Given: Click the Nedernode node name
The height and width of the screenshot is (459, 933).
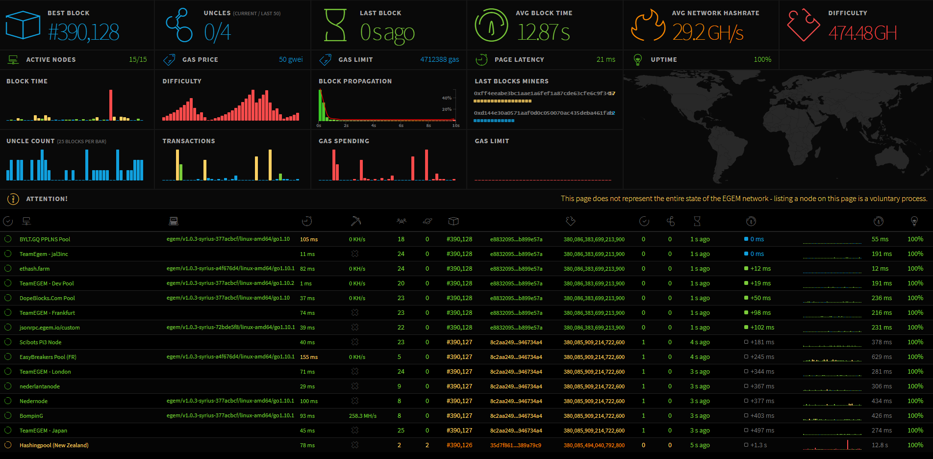Looking at the screenshot, I should point(34,401).
